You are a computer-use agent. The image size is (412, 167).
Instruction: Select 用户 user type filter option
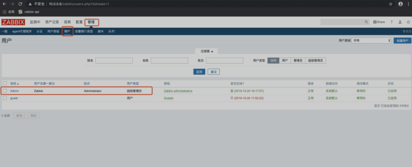click(285, 61)
